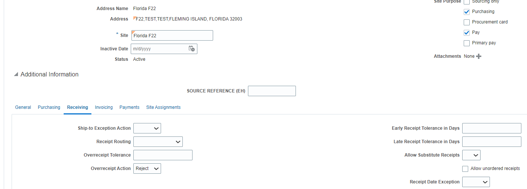This screenshot has width=527, height=189.
Task: Click the SOURCE REFERENCE (EH) input field
Action: click(x=272, y=91)
